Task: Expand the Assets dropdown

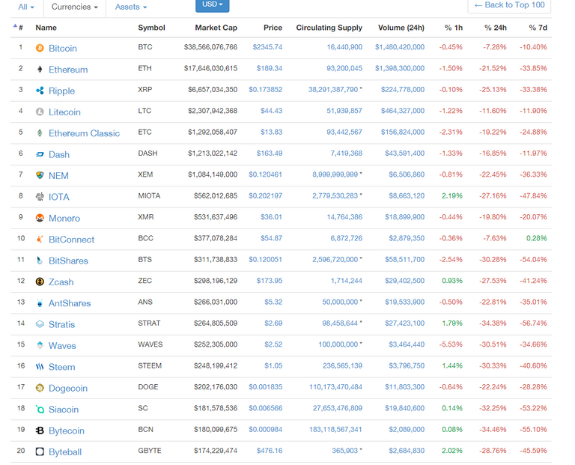Action: (131, 7)
